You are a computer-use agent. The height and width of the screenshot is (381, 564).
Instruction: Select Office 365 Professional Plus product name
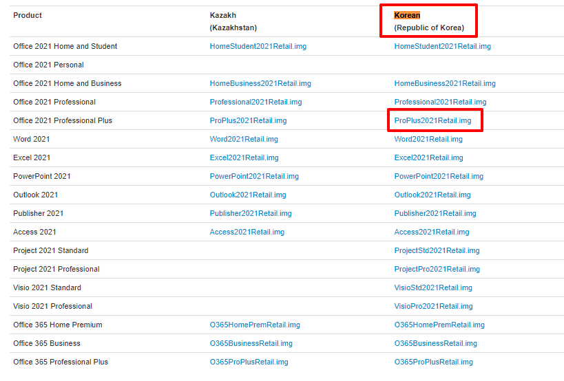(x=61, y=362)
